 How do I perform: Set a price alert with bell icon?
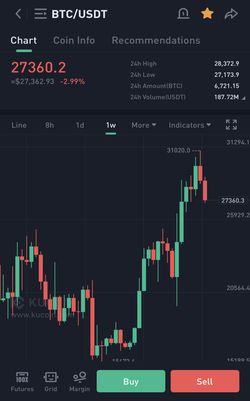click(183, 14)
